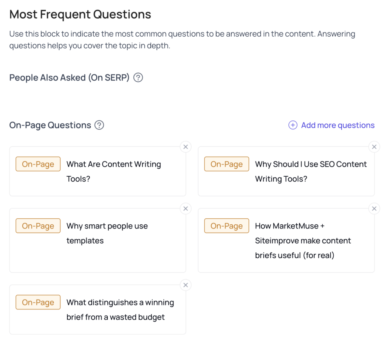Remove the 'What Are Content Writing Tools?' card
The height and width of the screenshot is (348, 387).
[x=186, y=147]
